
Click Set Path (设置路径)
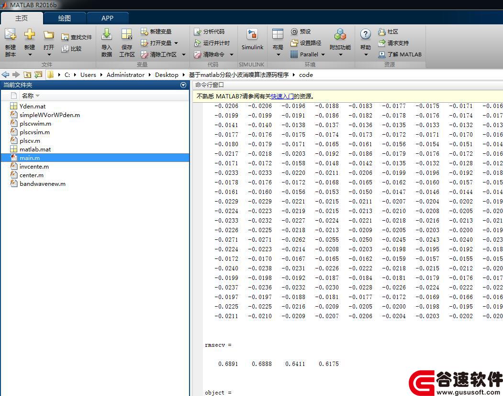point(306,43)
